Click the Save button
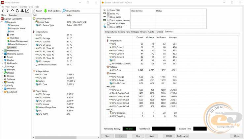This screenshot has height=139, width=244. point(152,136)
